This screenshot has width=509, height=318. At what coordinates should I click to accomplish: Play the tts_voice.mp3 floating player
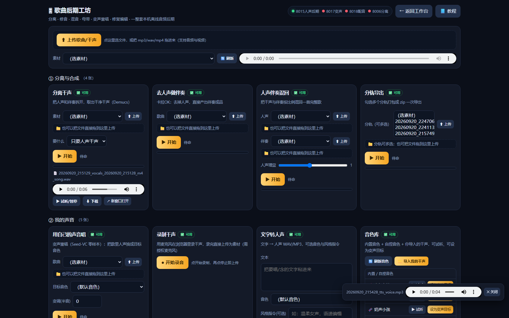(x=414, y=292)
